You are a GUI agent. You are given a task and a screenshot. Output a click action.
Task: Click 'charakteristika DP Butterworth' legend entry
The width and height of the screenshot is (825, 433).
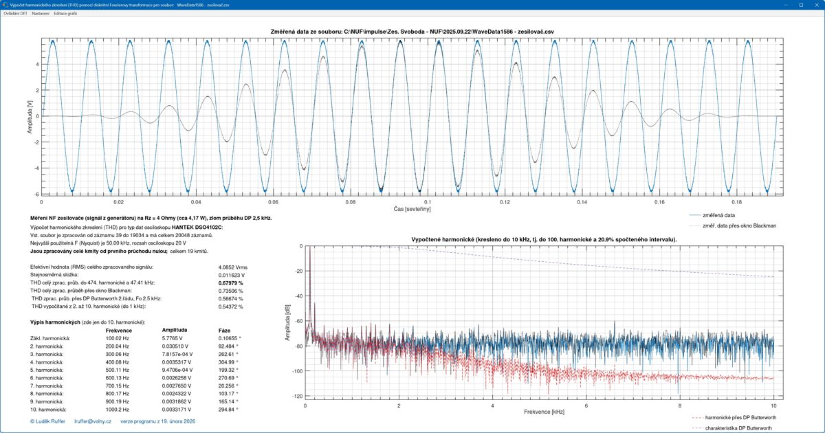pyautogui.click(x=739, y=428)
